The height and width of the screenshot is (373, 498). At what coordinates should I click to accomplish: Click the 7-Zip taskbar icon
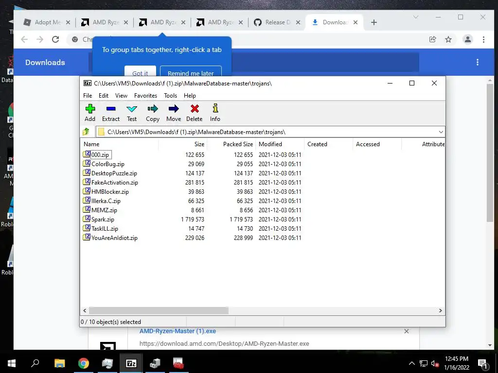pyautogui.click(x=131, y=363)
